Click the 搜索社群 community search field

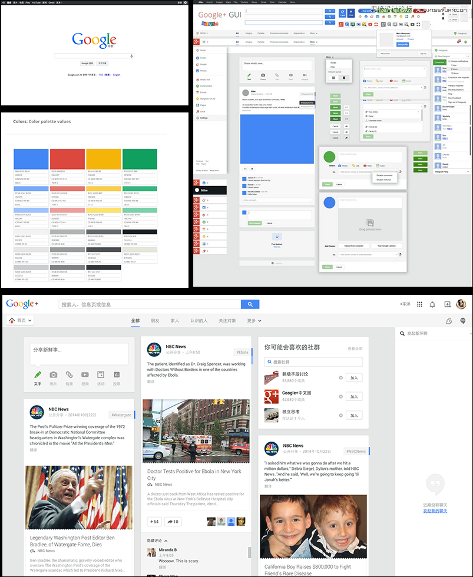pyautogui.click(x=313, y=362)
